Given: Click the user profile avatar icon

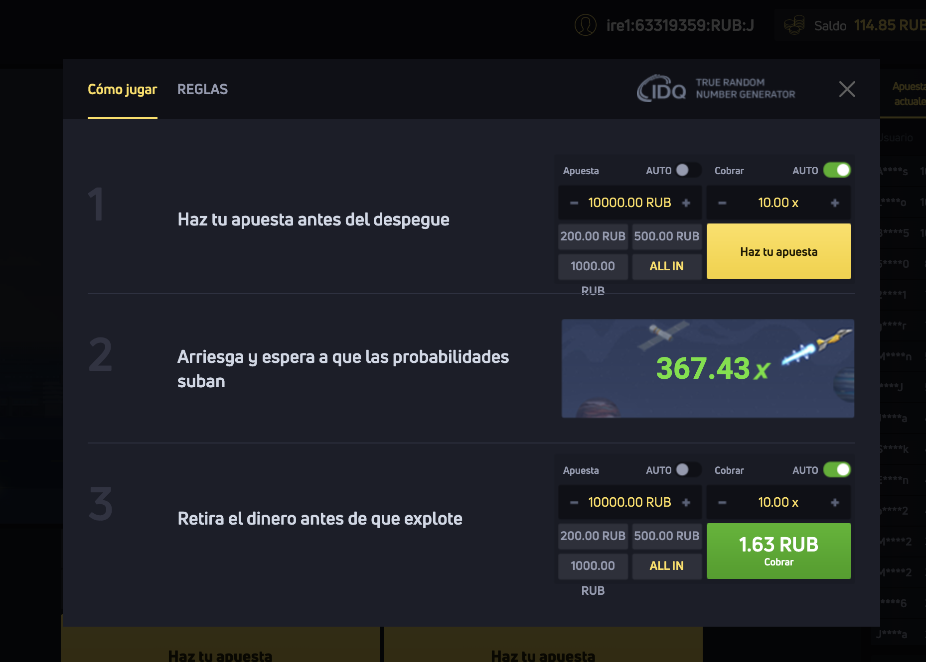Looking at the screenshot, I should coord(585,25).
